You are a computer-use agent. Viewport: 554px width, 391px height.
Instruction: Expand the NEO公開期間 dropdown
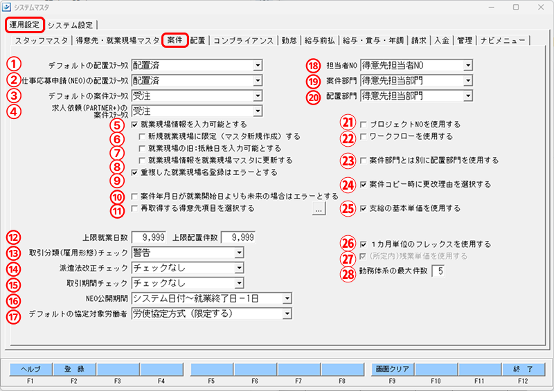tap(287, 298)
